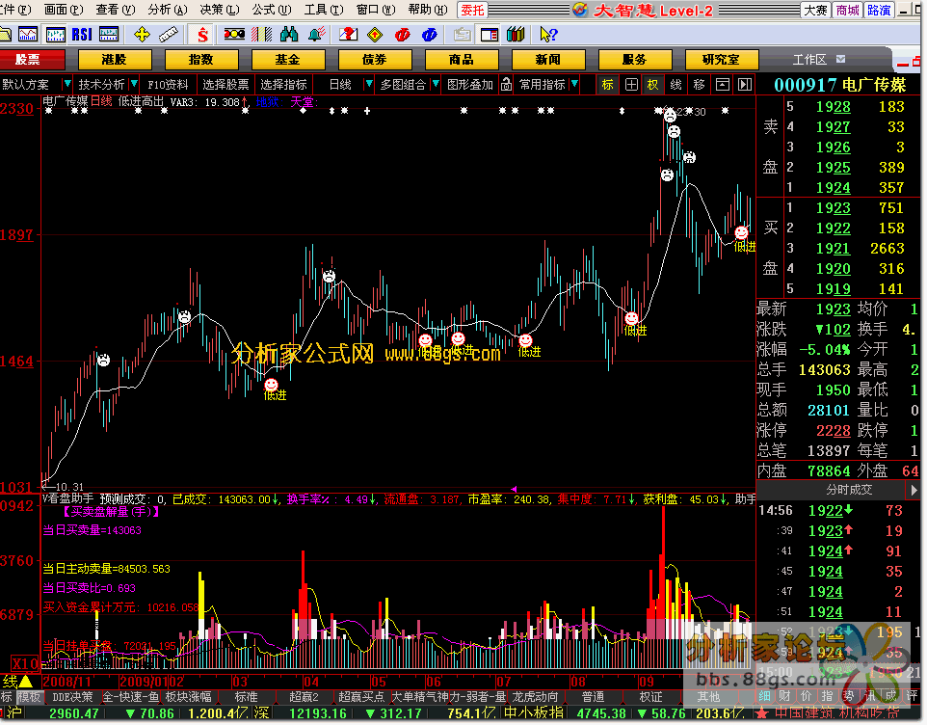Expand the 分时成交 panel arrow
The height and width of the screenshot is (725, 927).
click(914, 490)
